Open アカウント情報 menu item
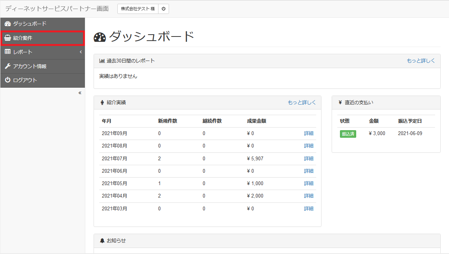 click(43, 66)
